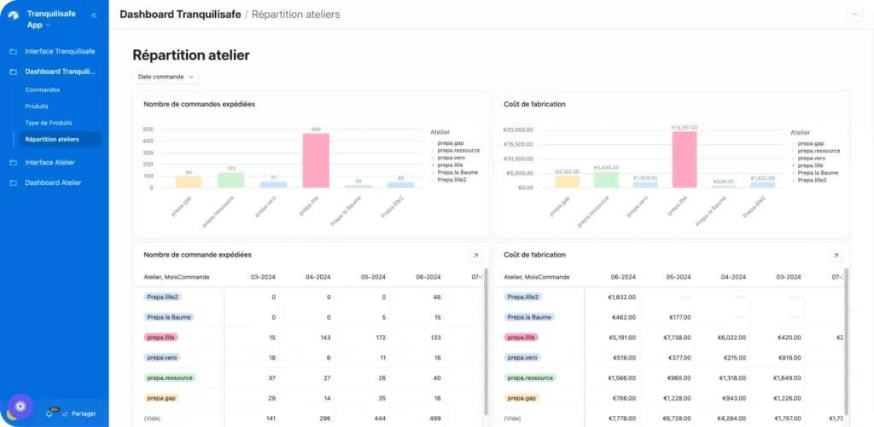Open the Date commande filter dropdown

[166, 77]
